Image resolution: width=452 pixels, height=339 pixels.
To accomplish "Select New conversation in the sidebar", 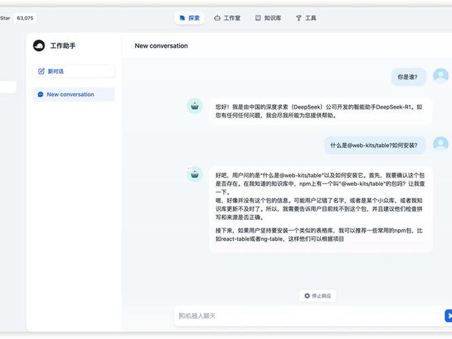I will pyautogui.click(x=74, y=94).
